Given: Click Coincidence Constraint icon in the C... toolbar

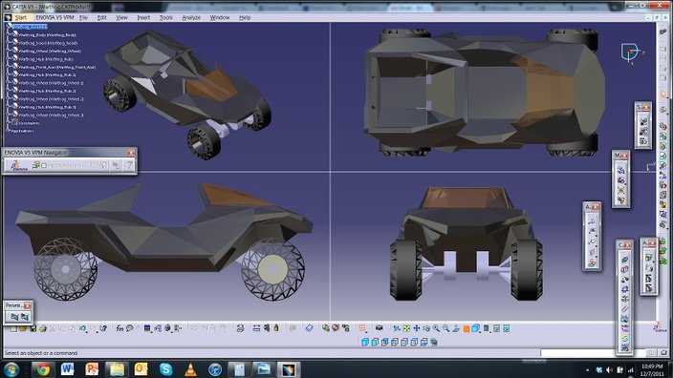Looking at the screenshot, I should 625,259.
